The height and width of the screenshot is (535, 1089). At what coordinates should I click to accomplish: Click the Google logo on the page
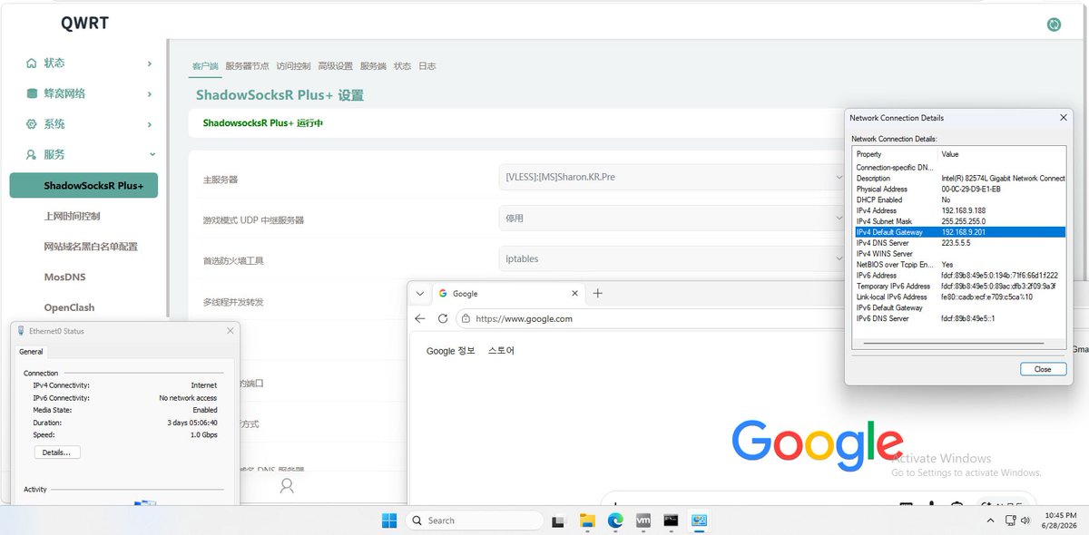coord(818,443)
